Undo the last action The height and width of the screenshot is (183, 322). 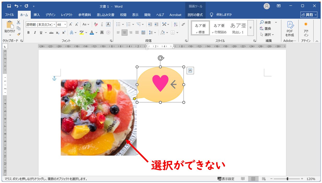17,6
